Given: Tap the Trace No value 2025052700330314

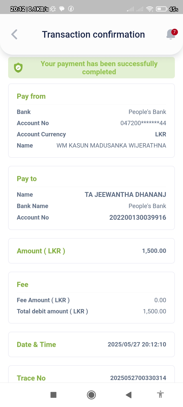Looking at the screenshot, I should (x=138, y=378).
